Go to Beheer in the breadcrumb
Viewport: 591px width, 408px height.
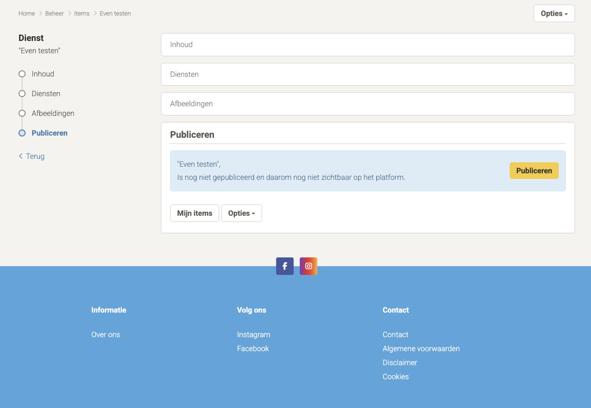pos(54,13)
